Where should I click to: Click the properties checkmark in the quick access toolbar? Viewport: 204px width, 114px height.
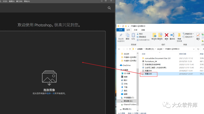click(x=123, y=26)
